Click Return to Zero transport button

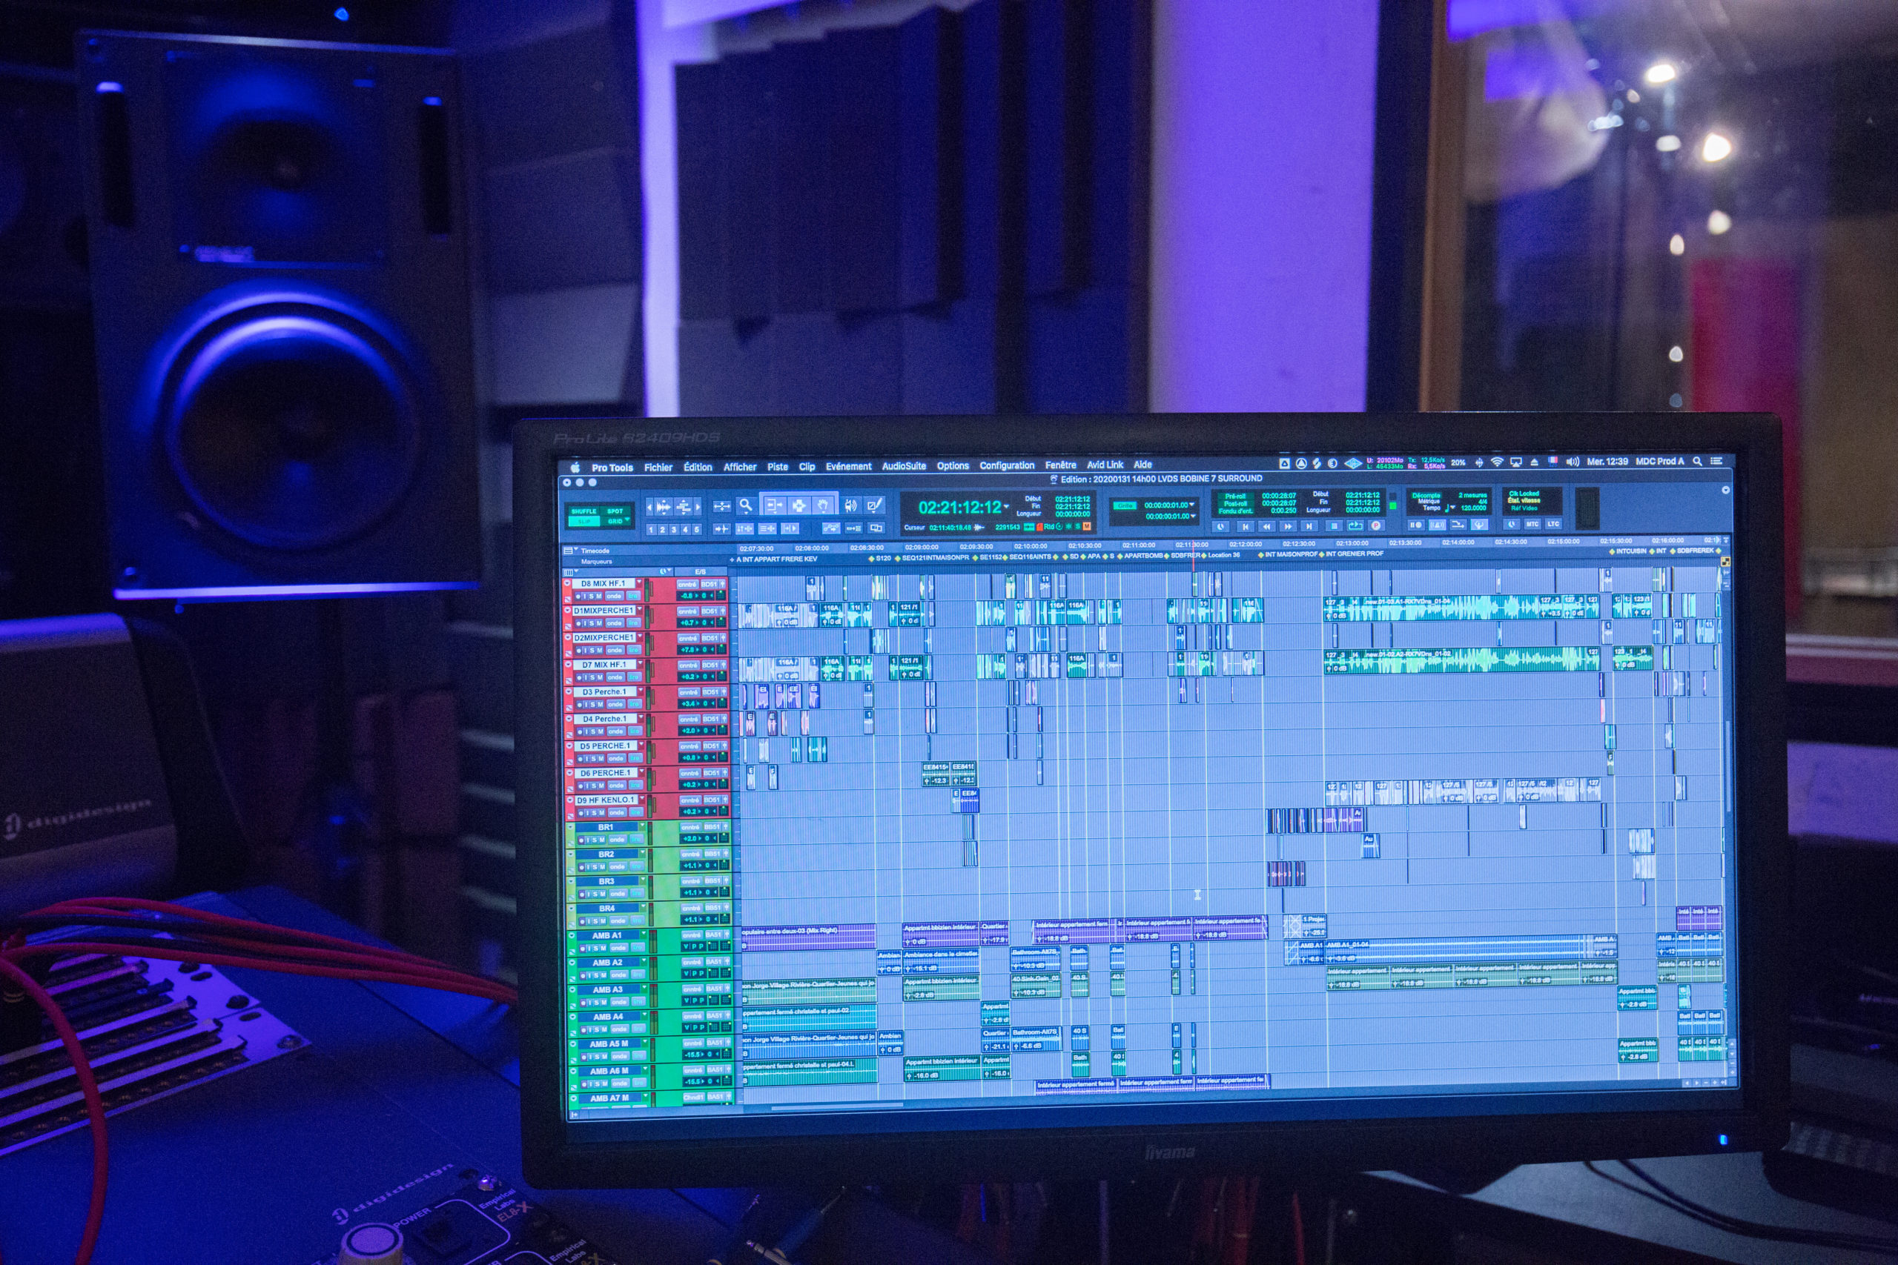pyautogui.click(x=1245, y=526)
